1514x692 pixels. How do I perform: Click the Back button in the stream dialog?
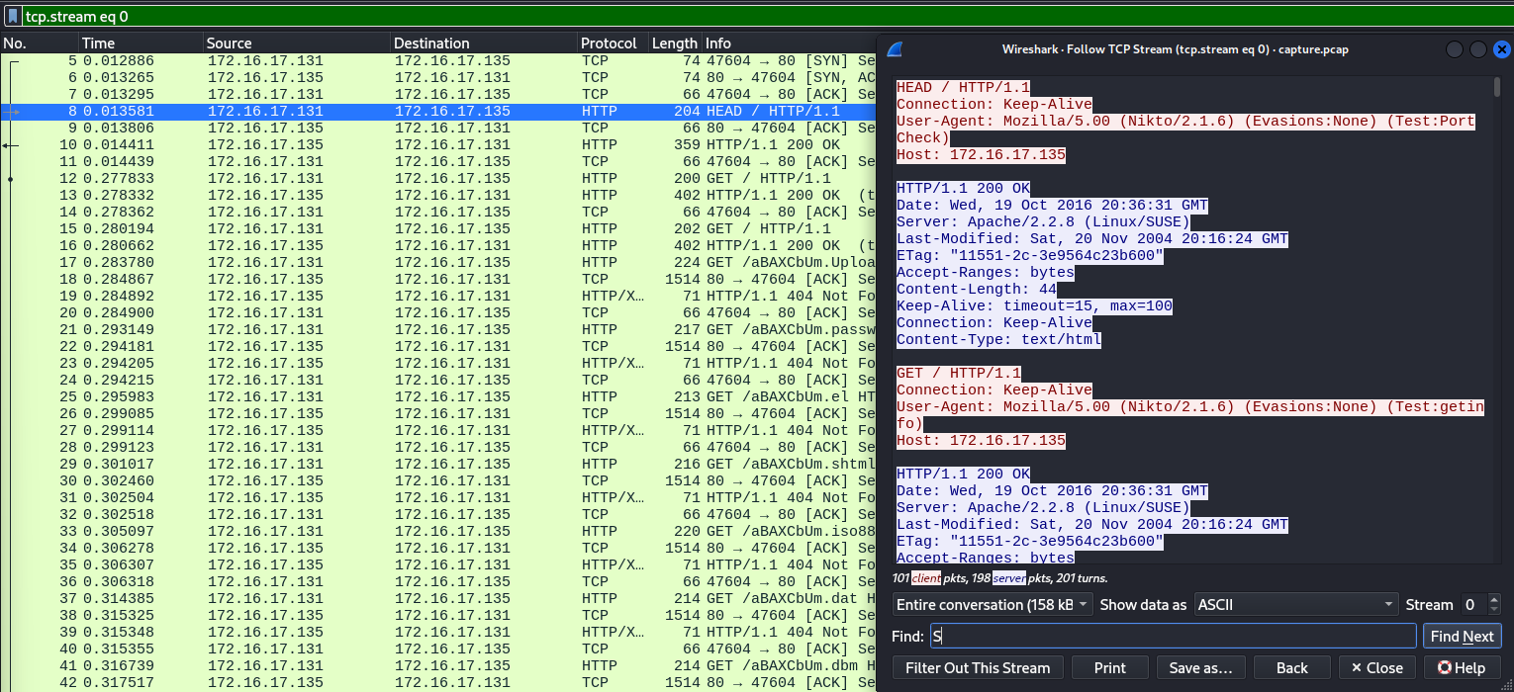tap(1291, 667)
